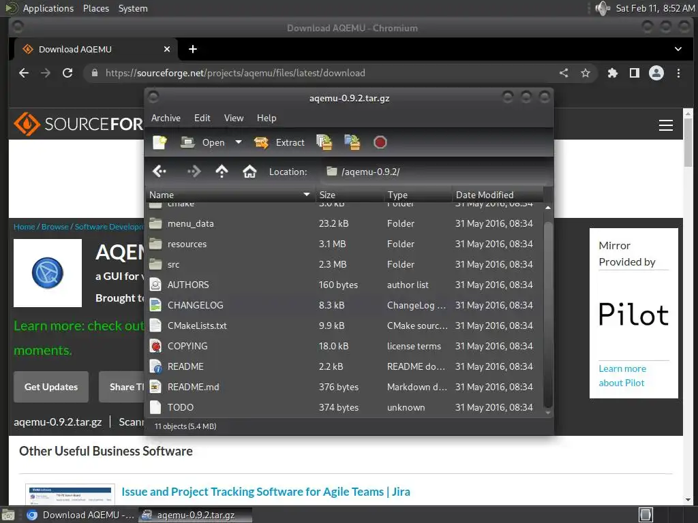Open Chromium extensions puzzle icon

[x=613, y=73]
